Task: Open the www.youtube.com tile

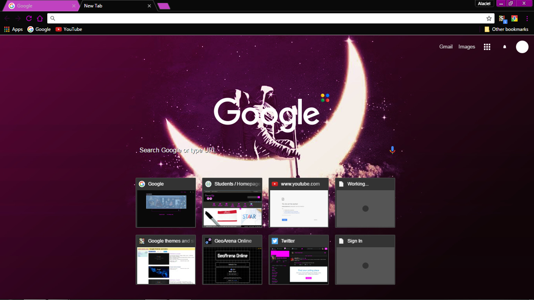Action: 299,203
